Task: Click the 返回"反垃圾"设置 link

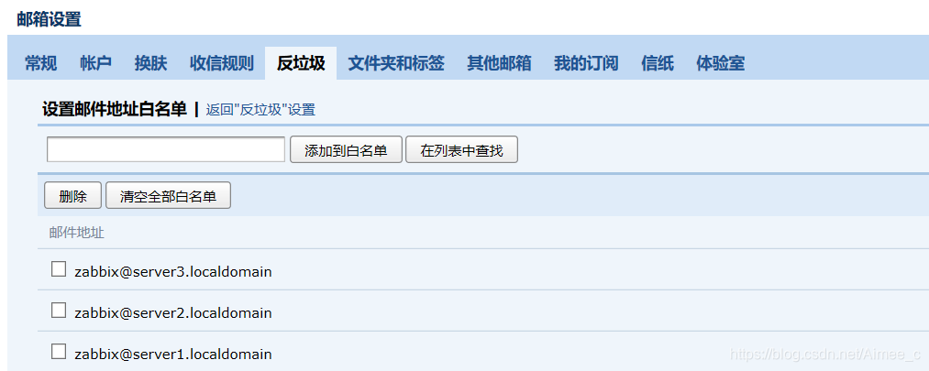Action: click(x=260, y=110)
